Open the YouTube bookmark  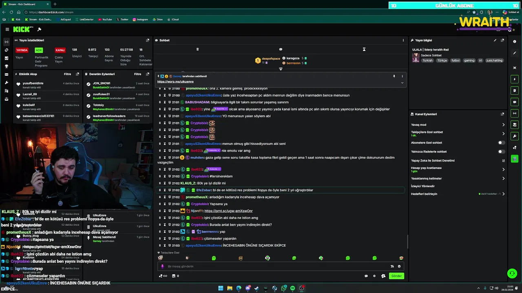click(105, 20)
